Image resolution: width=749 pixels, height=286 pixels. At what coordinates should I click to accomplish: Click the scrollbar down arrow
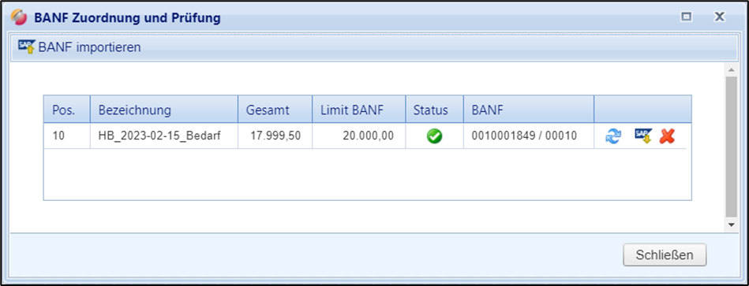coord(731,224)
